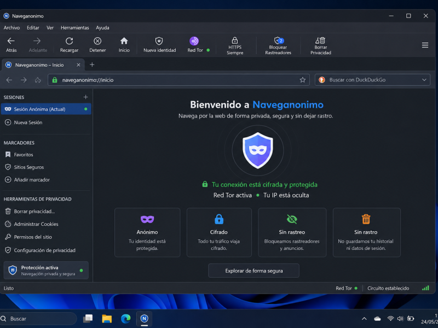The width and height of the screenshot is (438, 328).
Task: Click the Naveganonimo taskbar icon
Action: (x=144, y=319)
